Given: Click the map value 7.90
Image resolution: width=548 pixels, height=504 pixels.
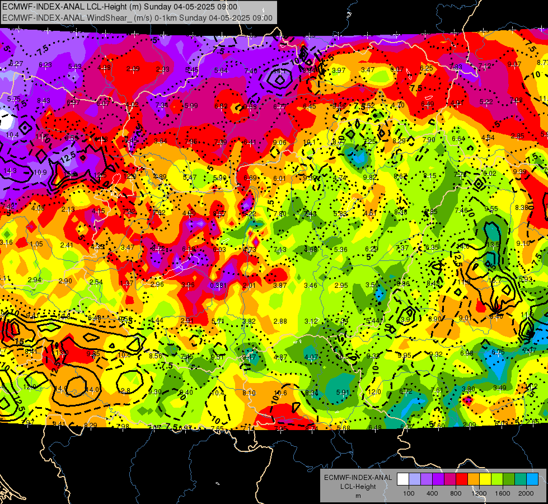Looking at the screenshot, I should pyautogui.click(x=429, y=139).
